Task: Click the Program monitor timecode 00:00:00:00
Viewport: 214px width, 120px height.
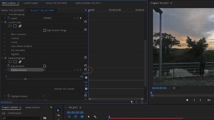Action: 159,88
